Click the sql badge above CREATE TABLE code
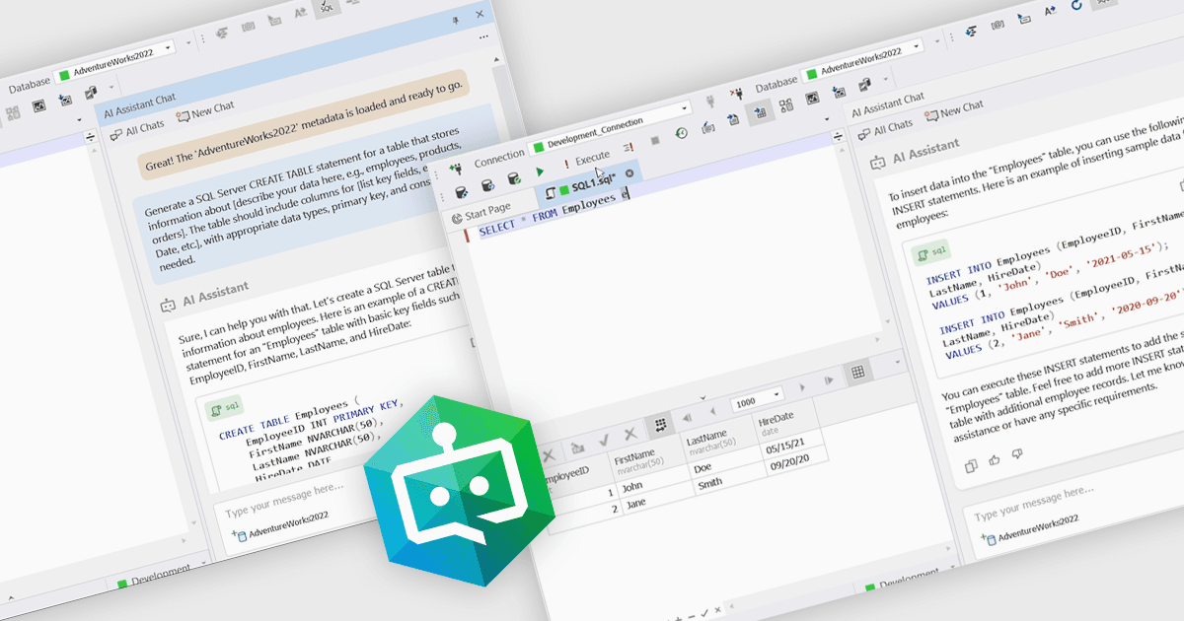 tap(222, 407)
